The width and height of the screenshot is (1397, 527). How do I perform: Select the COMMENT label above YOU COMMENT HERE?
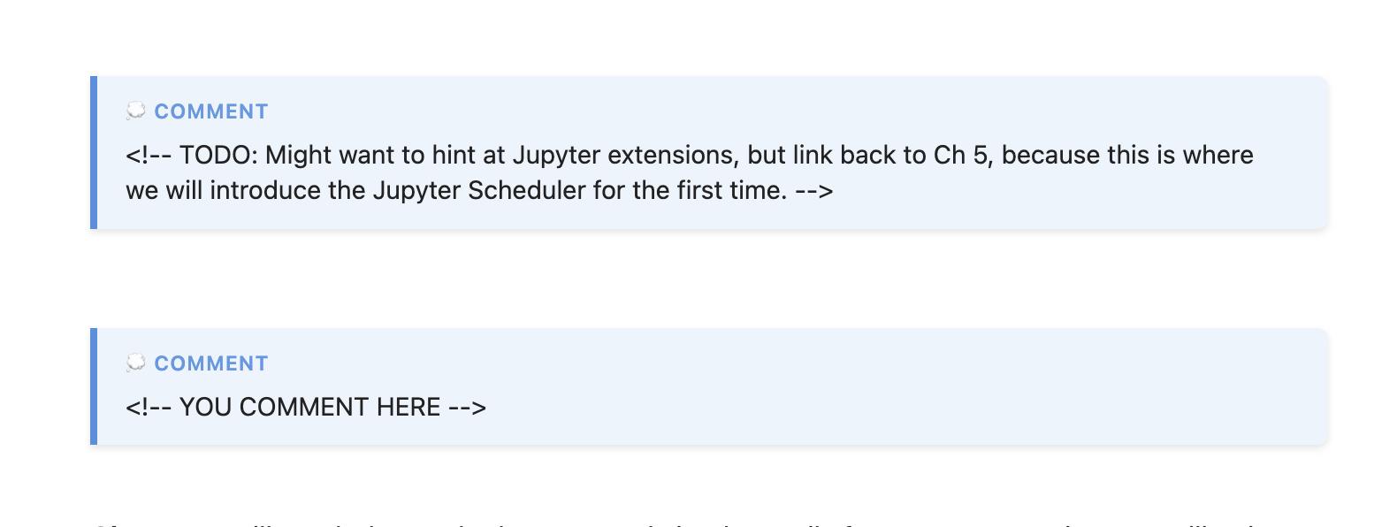click(x=211, y=363)
